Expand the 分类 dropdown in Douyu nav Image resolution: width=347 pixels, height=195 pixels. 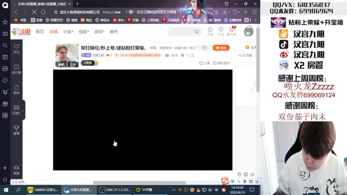(68, 32)
